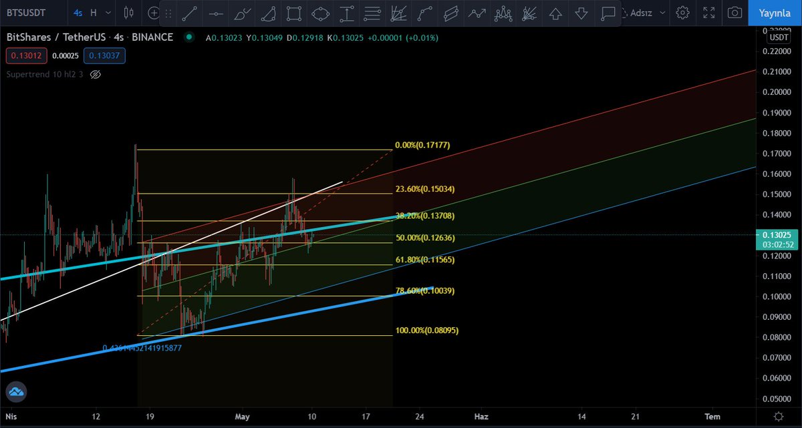Select the H timeframe
The height and width of the screenshot is (428, 802).
93,12
